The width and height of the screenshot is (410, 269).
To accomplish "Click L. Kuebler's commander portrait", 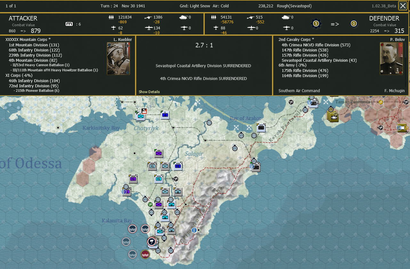I will 118,59.
